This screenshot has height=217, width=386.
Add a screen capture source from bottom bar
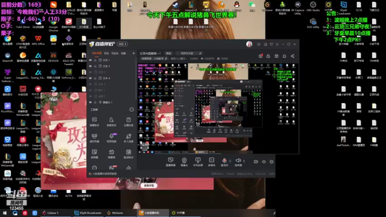pyautogui.click(x=170, y=162)
